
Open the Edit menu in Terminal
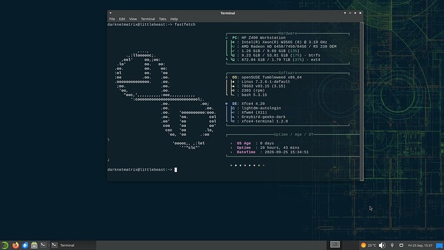coord(122,19)
